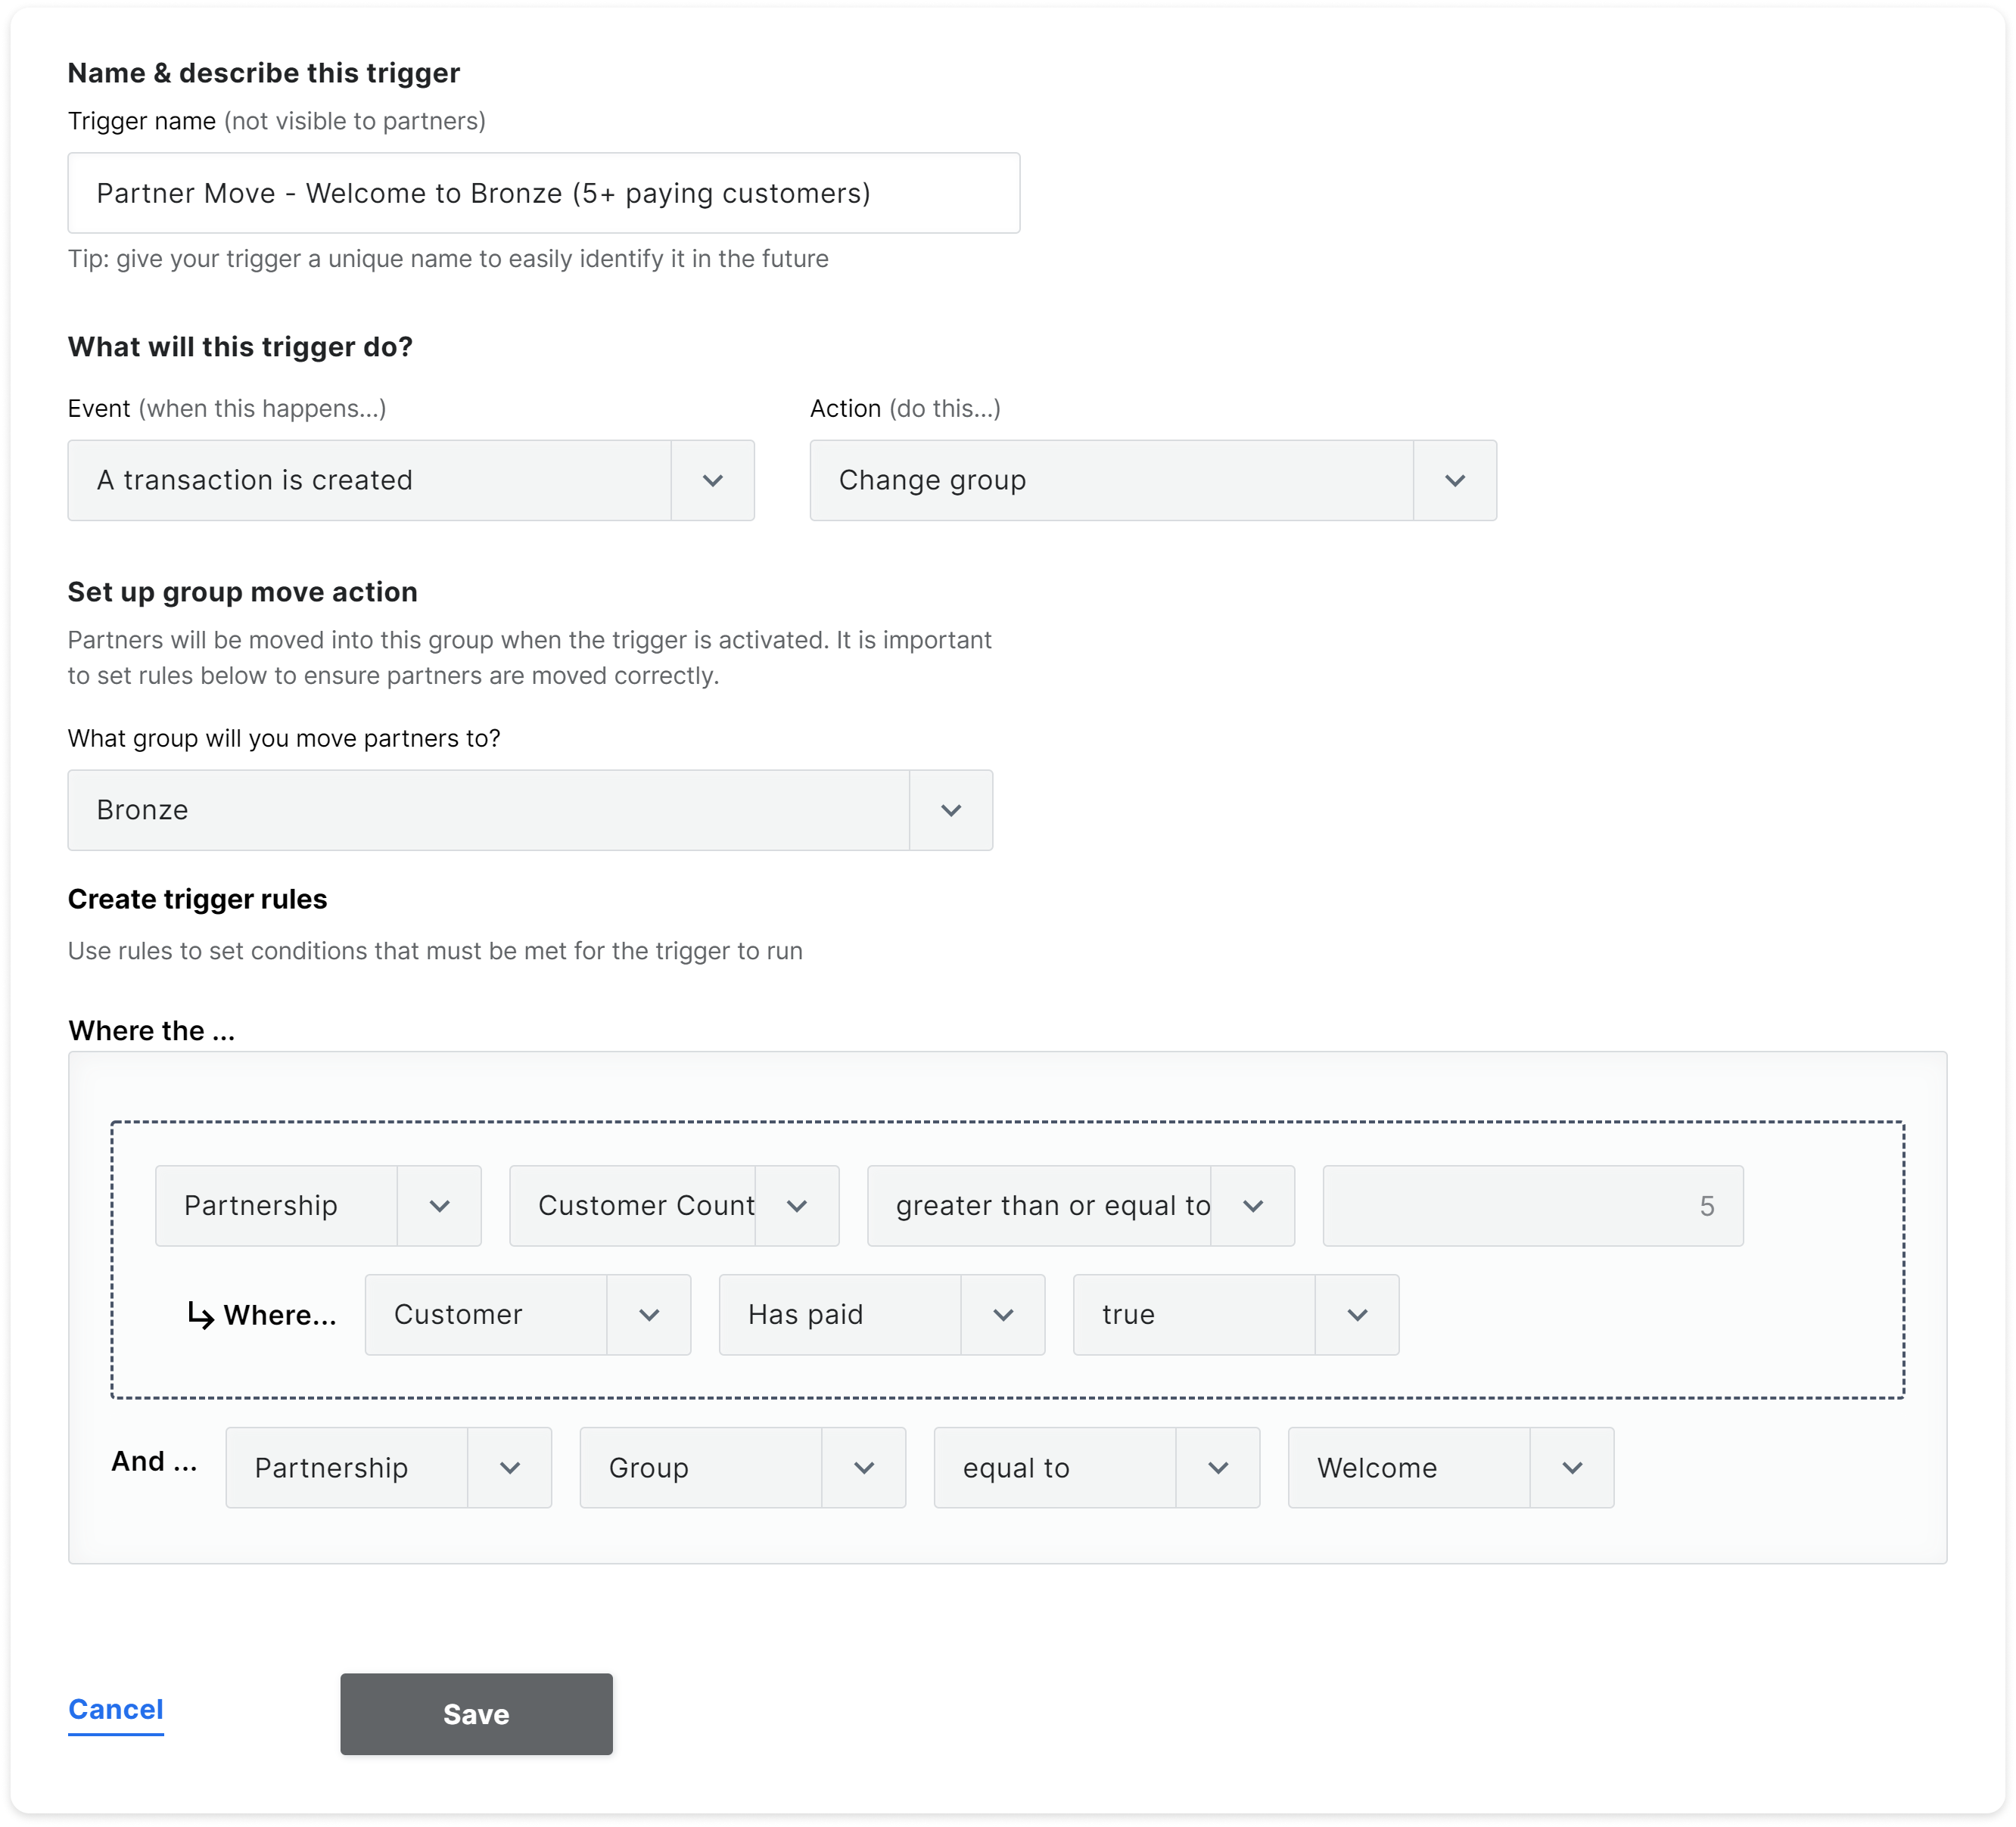Click the Save button
2016x1827 pixels.
pyautogui.click(x=476, y=1714)
